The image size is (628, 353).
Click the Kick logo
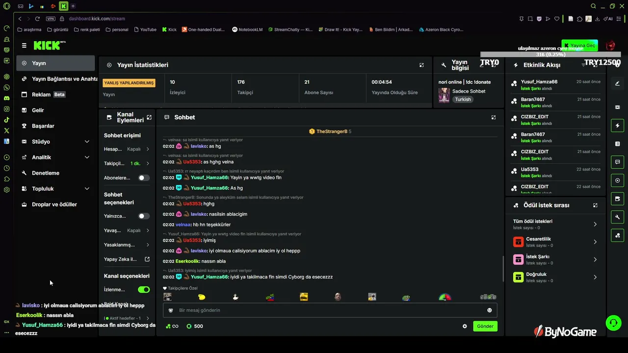pyautogui.click(x=49, y=46)
